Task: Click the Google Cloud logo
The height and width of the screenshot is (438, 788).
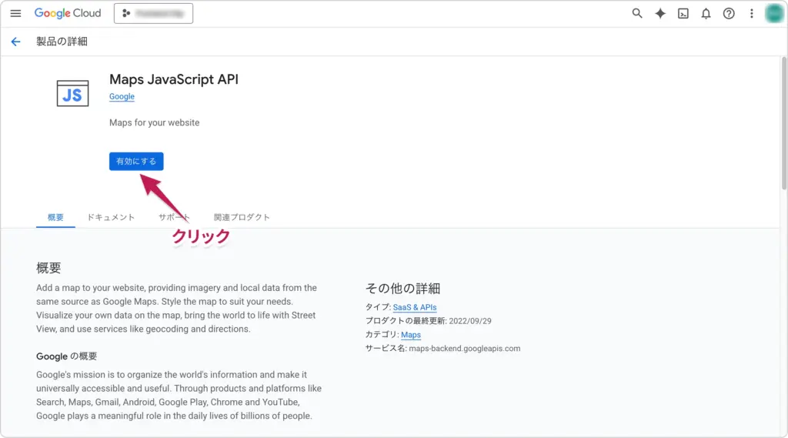Action: [x=68, y=14]
